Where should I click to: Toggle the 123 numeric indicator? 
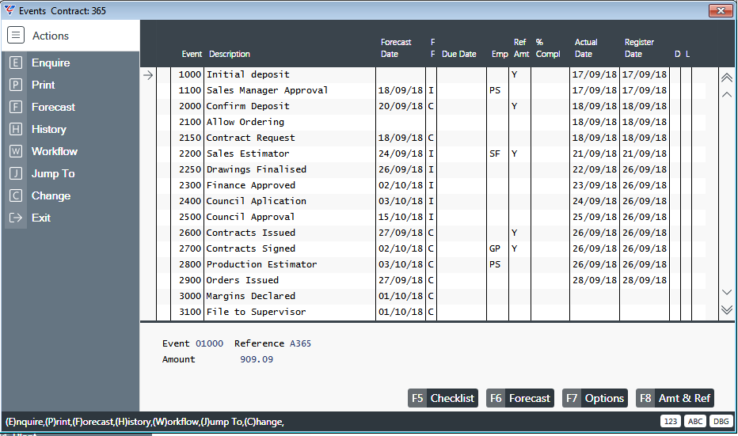pyautogui.click(x=671, y=421)
